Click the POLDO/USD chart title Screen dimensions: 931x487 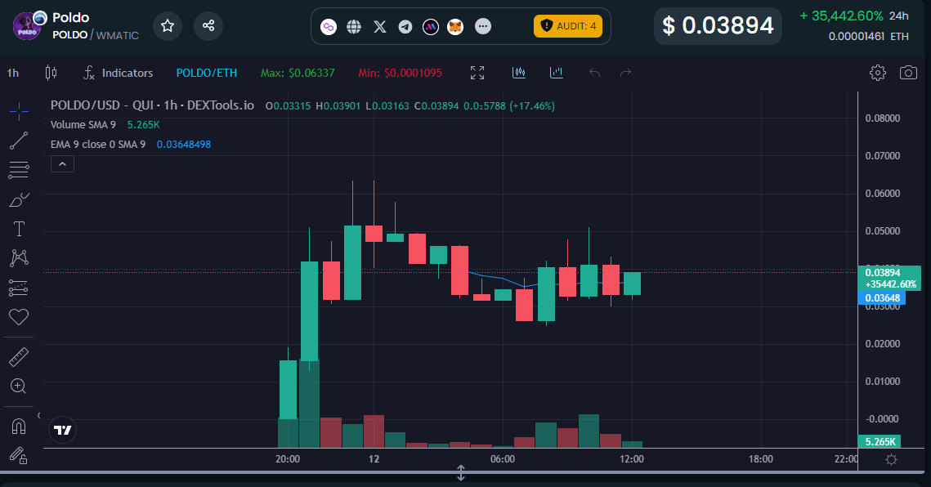pos(152,105)
